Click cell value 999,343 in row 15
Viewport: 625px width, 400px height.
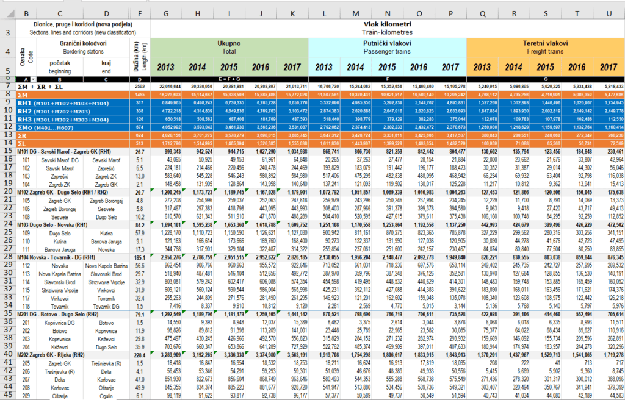pos(166,152)
